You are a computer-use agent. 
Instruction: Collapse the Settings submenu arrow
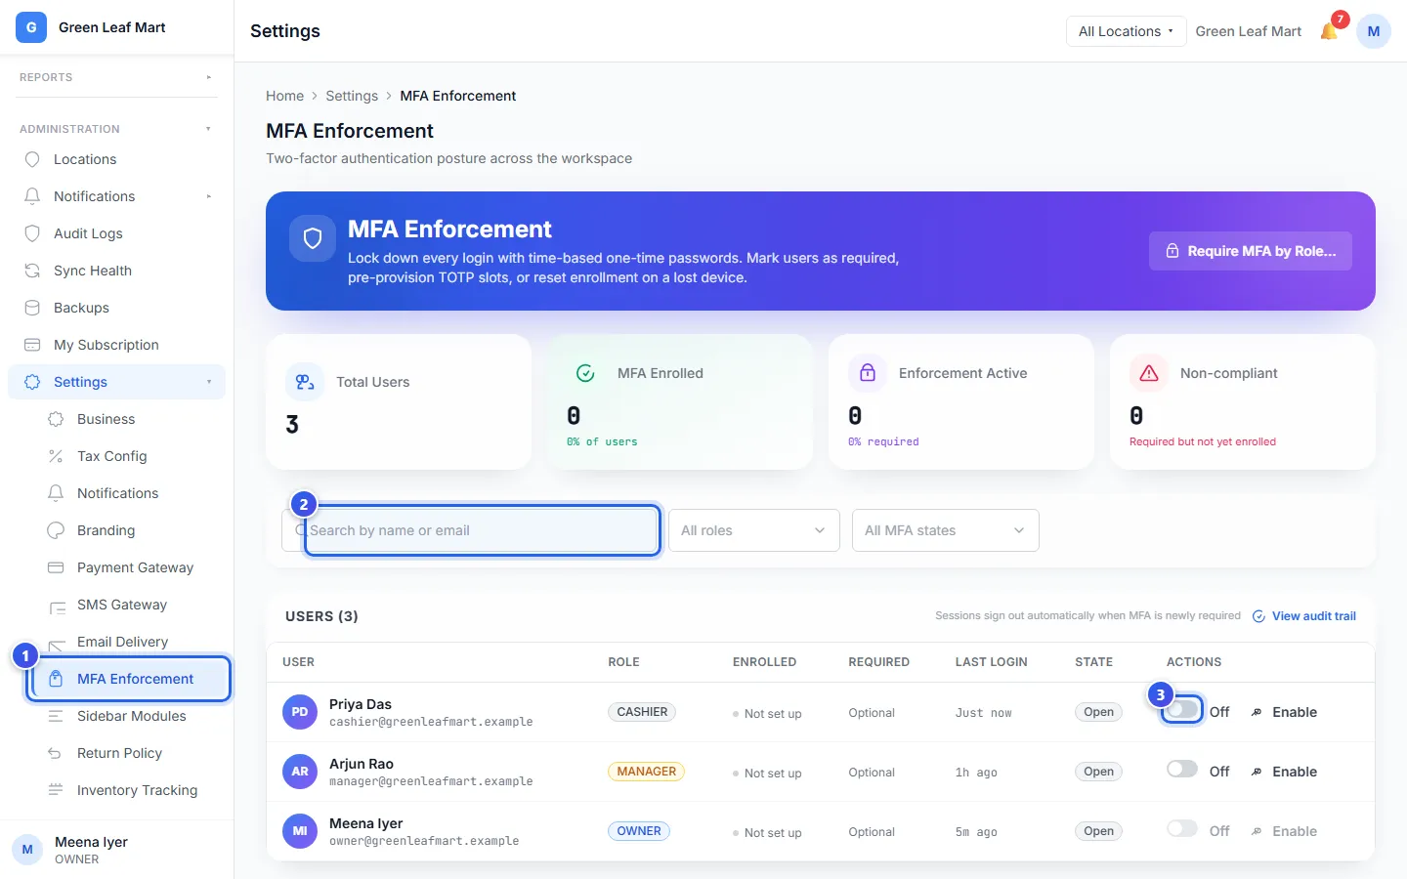(x=209, y=382)
